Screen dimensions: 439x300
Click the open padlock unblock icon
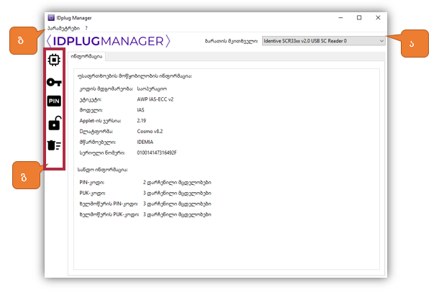point(54,124)
